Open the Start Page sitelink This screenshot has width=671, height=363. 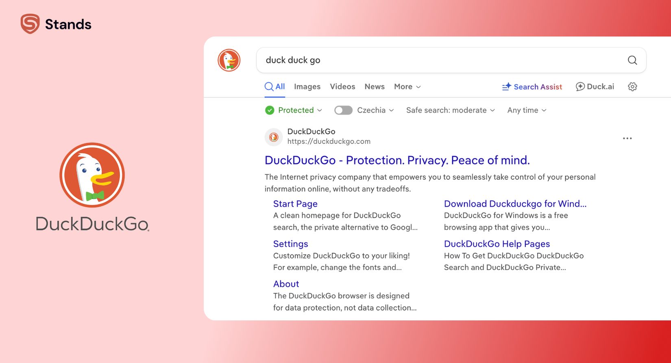[x=295, y=204]
